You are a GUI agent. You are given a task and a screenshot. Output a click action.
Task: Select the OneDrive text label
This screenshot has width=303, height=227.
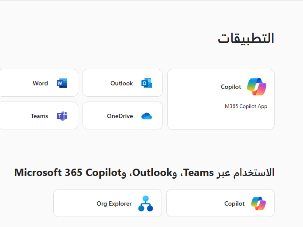(120, 116)
